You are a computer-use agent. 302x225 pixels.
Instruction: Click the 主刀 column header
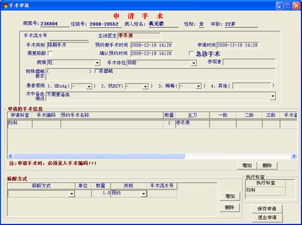coord(192,115)
